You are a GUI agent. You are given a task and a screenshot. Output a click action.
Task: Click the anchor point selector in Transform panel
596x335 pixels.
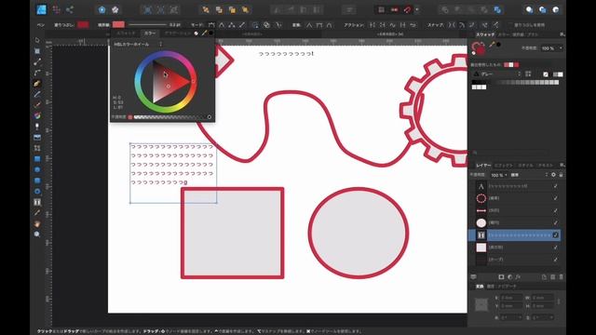481,304
